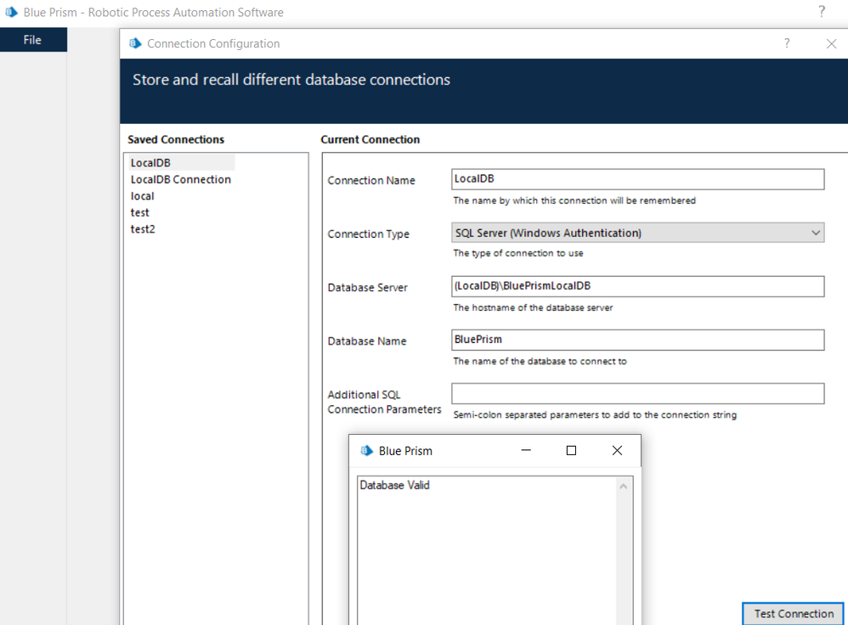This screenshot has height=625, width=848.
Task: Click the help question mark in Connection Configuration
Action: tap(787, 43)
